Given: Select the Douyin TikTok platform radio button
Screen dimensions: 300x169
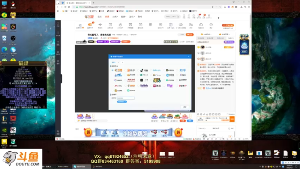Looking at the screenshot, I should 138,70.
